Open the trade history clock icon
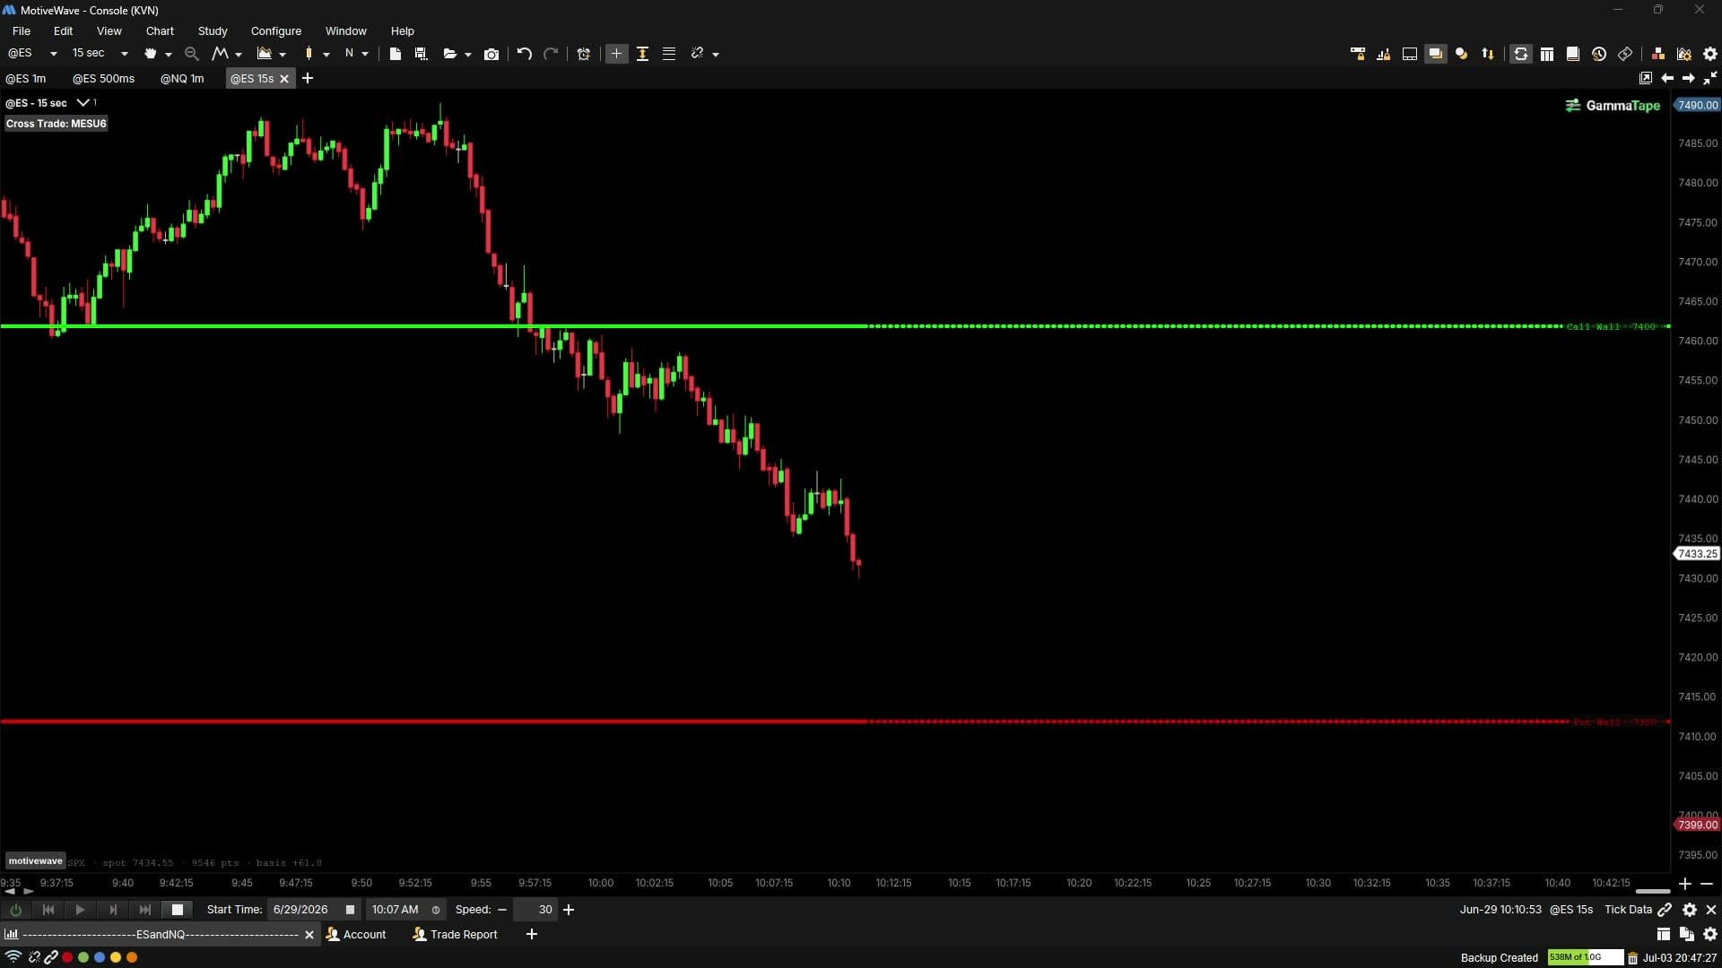 coord(1599,54)
